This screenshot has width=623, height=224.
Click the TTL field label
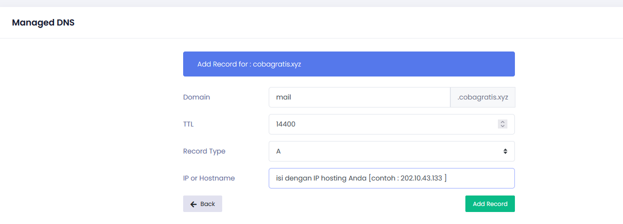[189, 124]
